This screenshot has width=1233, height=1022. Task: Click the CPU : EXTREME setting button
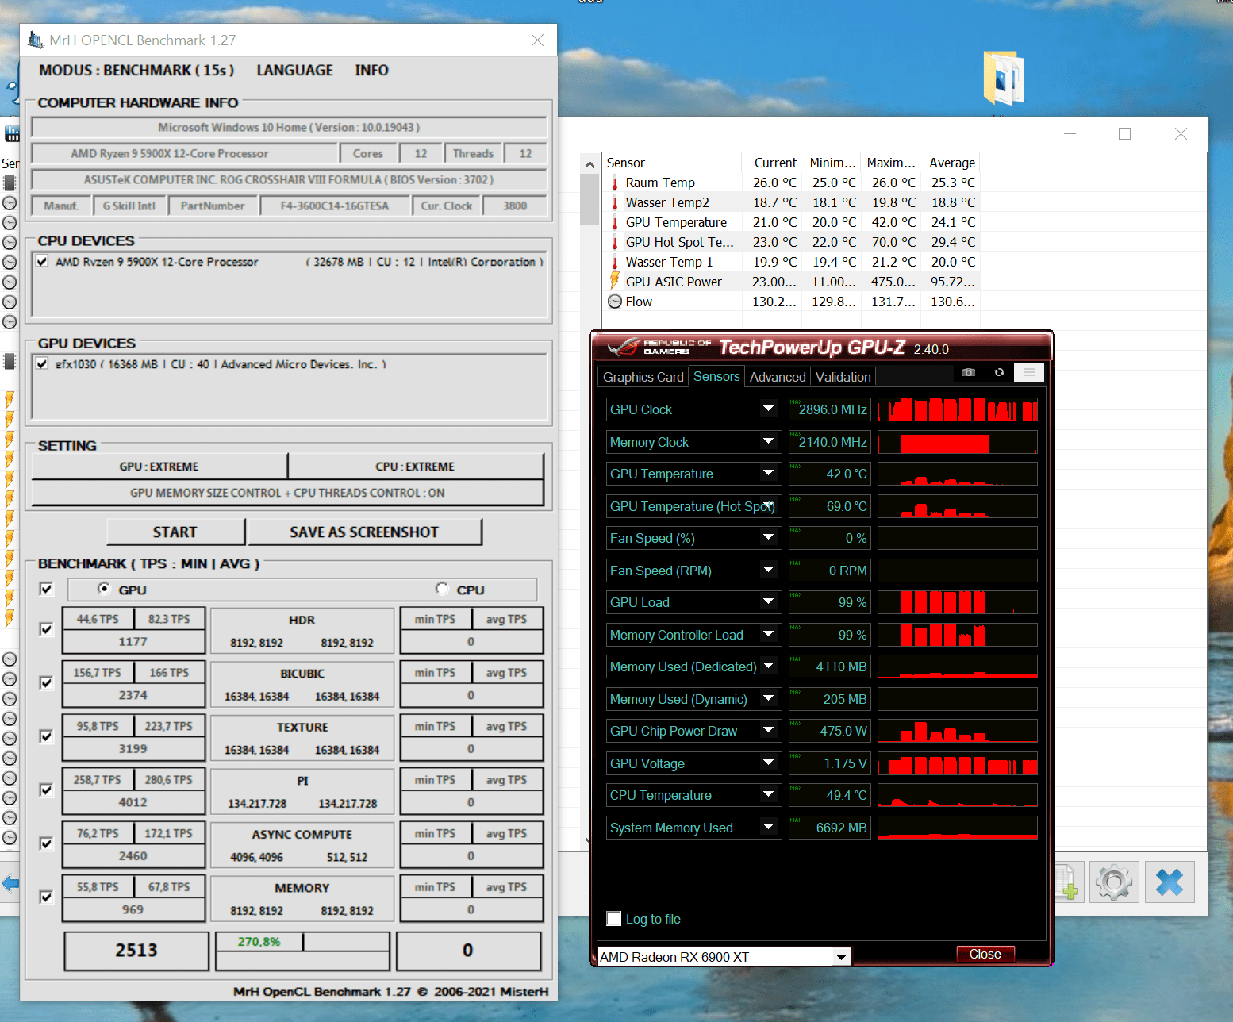(415, 467)
